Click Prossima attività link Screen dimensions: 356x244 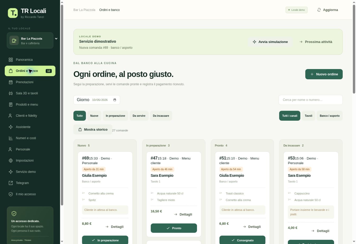pos(316,42)
